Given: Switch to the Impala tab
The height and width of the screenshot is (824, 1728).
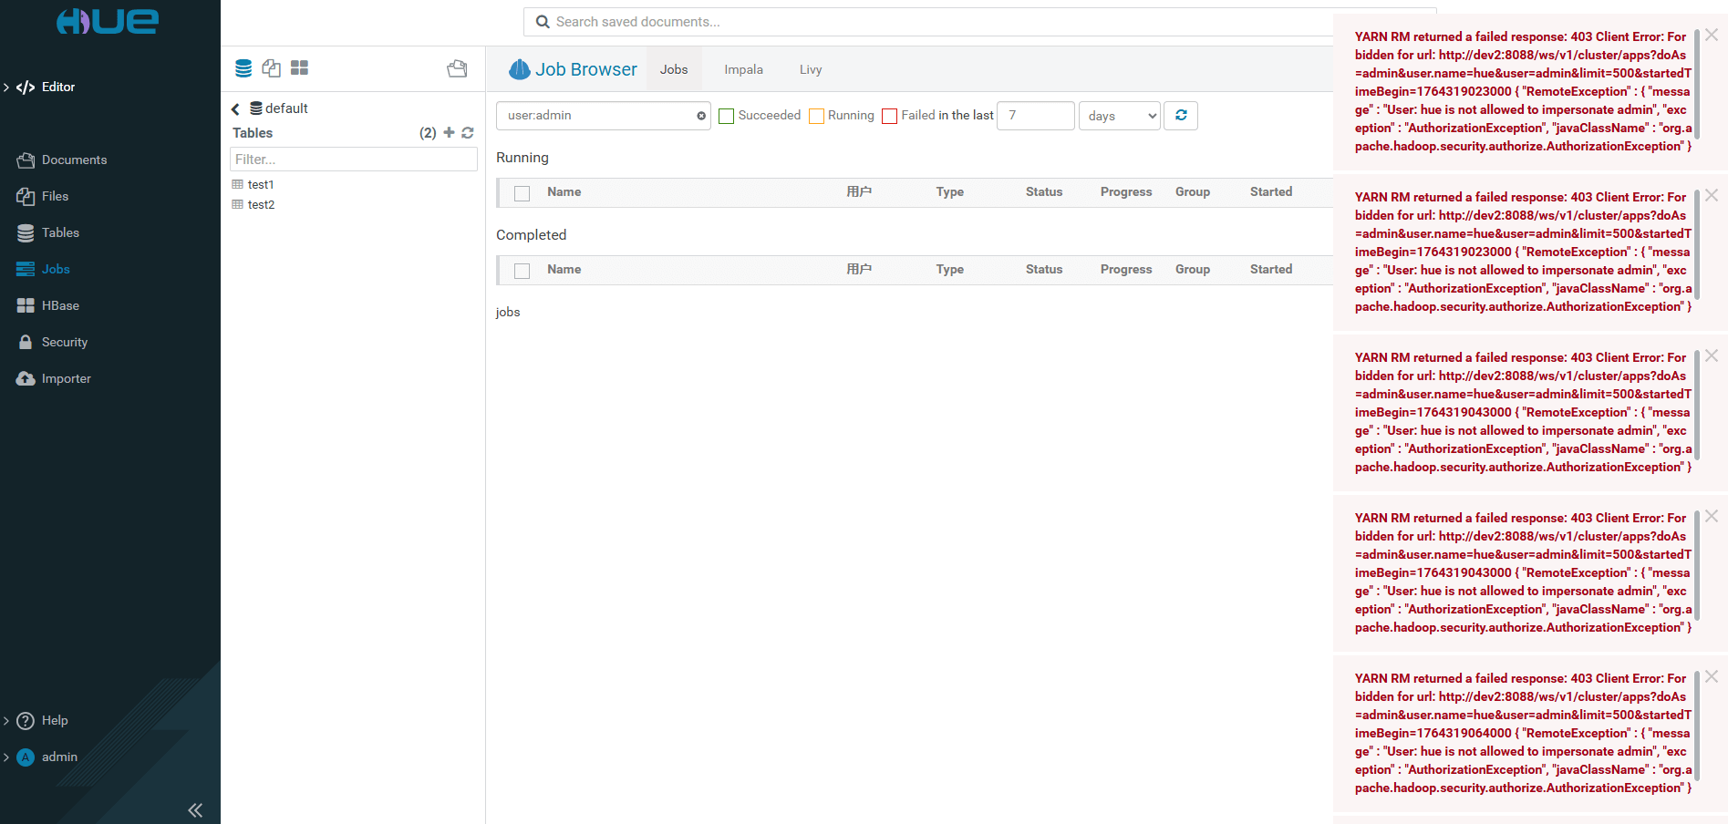Looking at the screenshot, I should click(743, 69).
